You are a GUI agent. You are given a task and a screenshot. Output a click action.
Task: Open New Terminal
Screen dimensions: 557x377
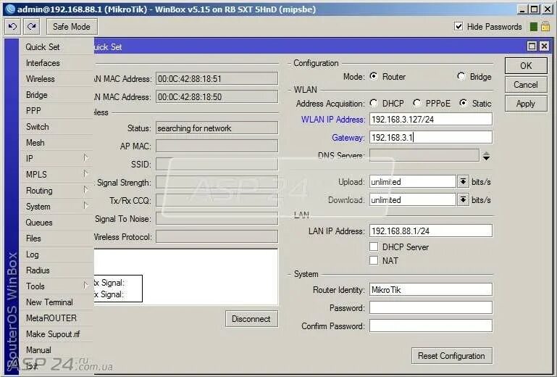coord(56,302)
